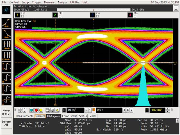Click the zoom-in timebase waveform icon
The width and height of the screenshot is (180, 135).
coord(86,110)
